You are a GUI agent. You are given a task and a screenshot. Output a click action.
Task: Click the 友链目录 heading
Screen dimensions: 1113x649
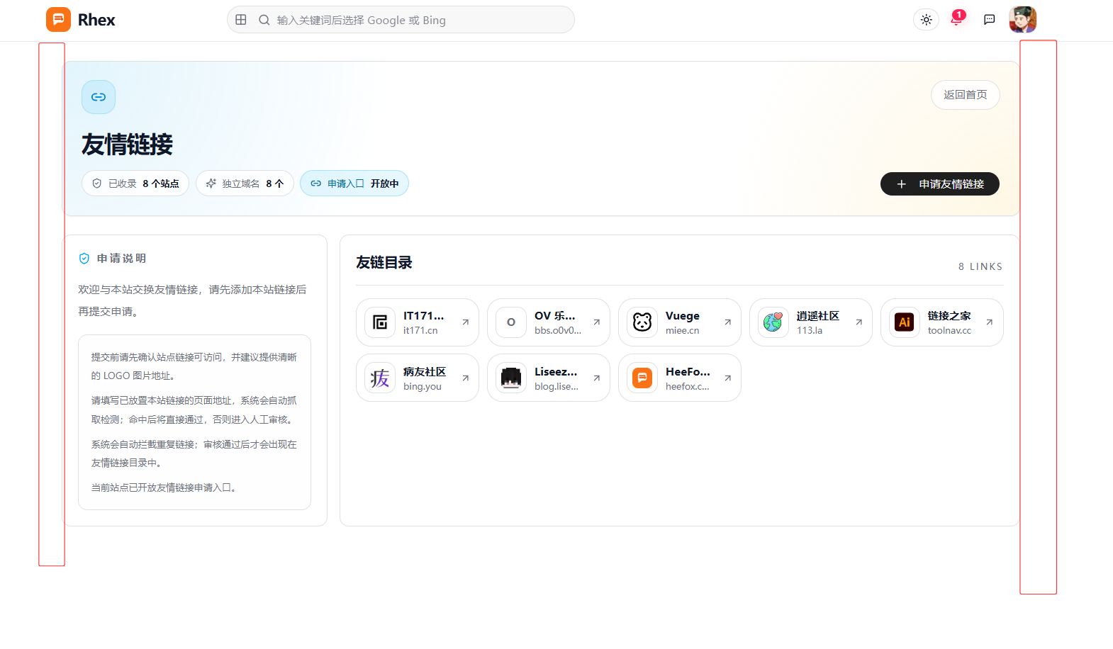[x=384, y=263]
